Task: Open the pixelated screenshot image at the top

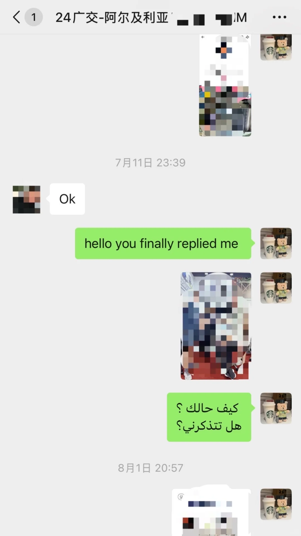Action: pos(225,85)
